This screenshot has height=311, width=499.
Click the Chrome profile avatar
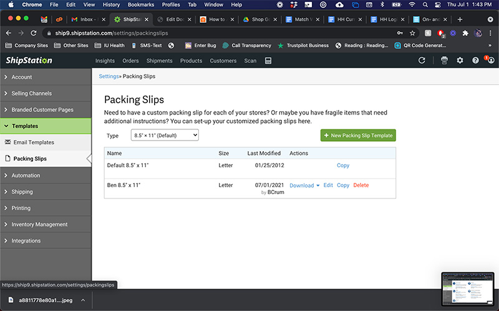click(478, 33)
